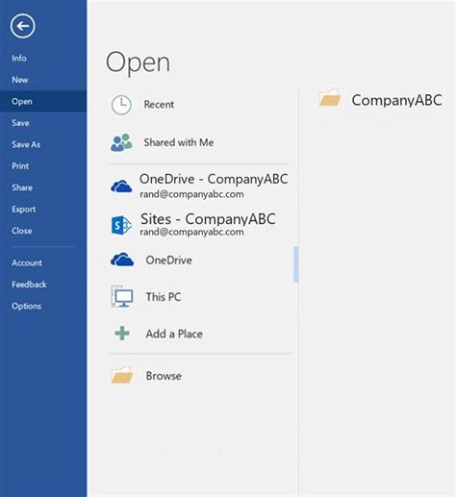
Task: Click the CompanyABC folder icon
Action: [x=330, y=98]
